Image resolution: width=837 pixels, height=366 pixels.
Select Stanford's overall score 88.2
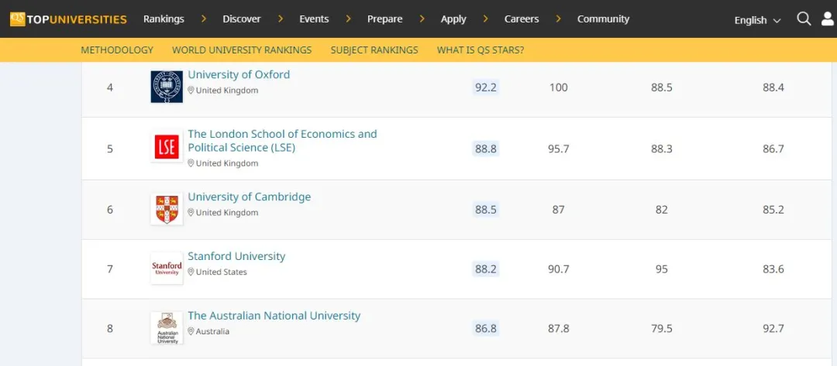tap(486, 269)
